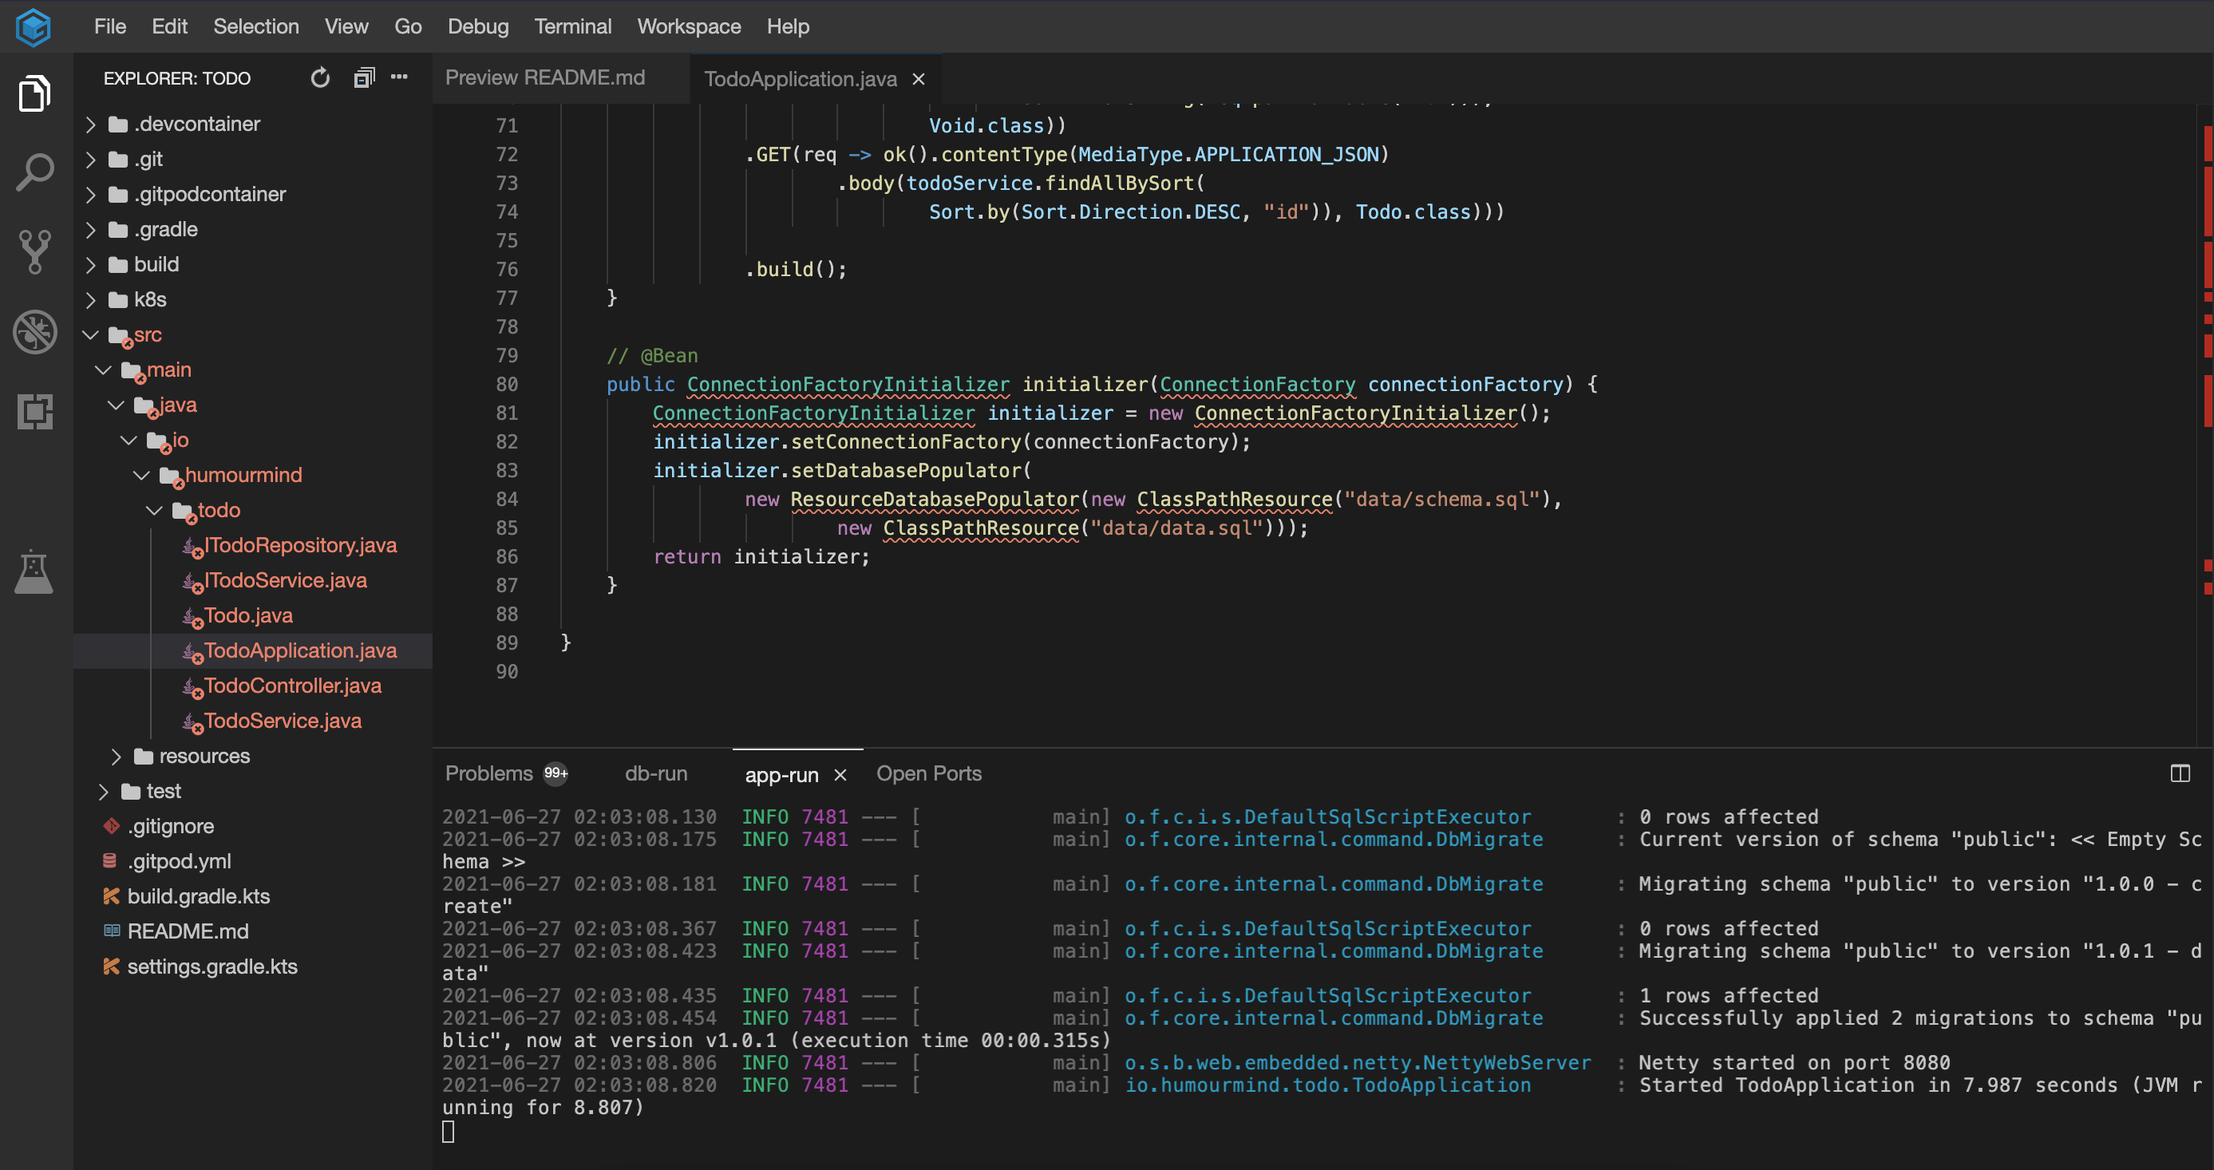
Task: Open the Source Control view
Action: point(34,252)
